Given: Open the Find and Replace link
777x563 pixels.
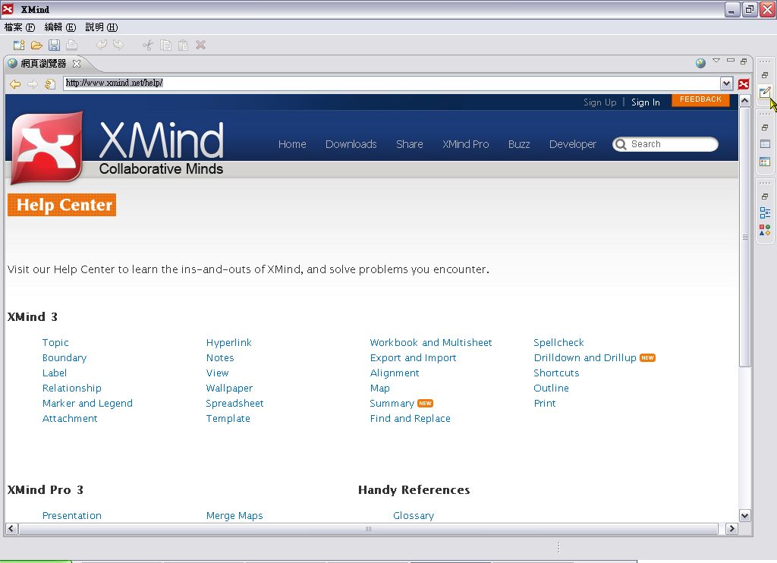Looking at the screenshot, I should click(x=410, y=418).
